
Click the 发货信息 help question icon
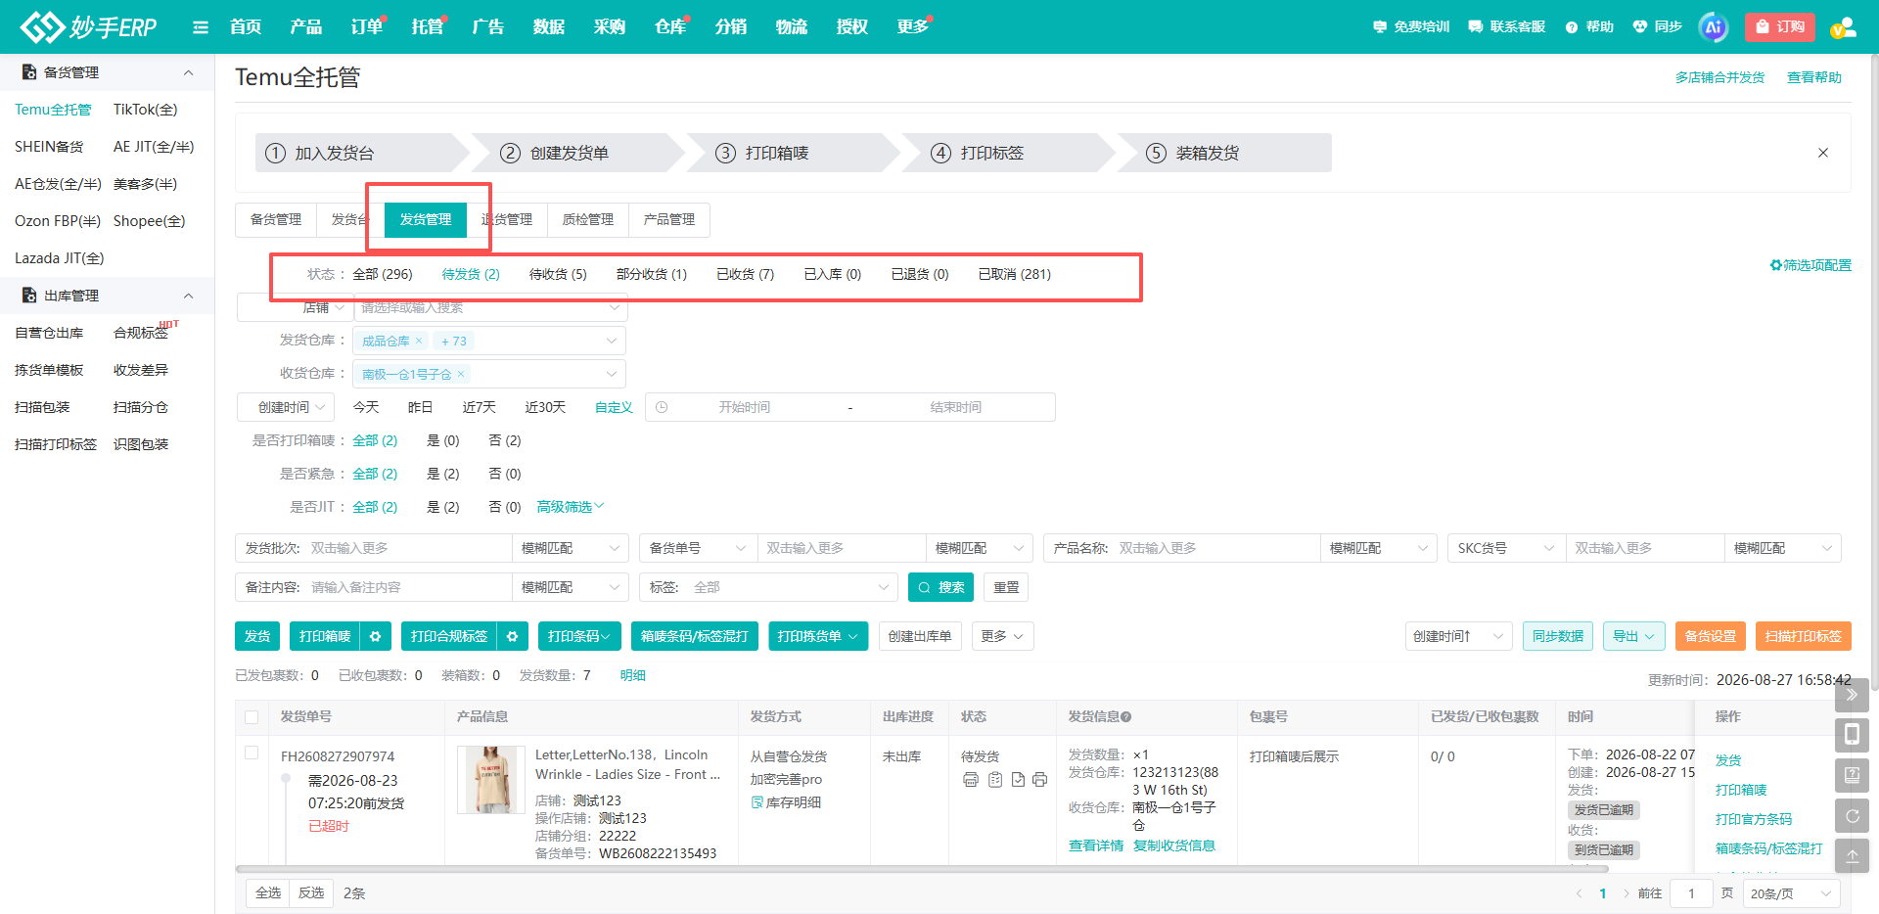coord(1126,717)
